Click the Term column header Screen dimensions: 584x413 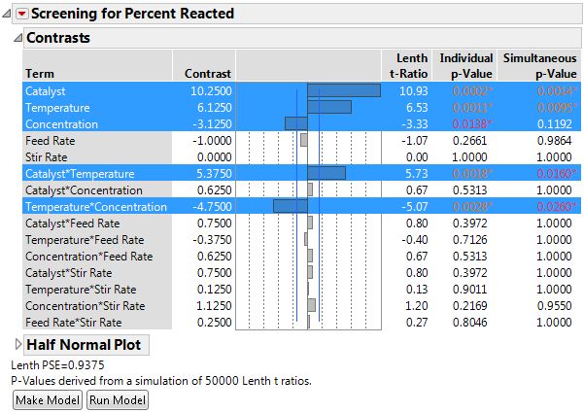(x=40, y=73)
